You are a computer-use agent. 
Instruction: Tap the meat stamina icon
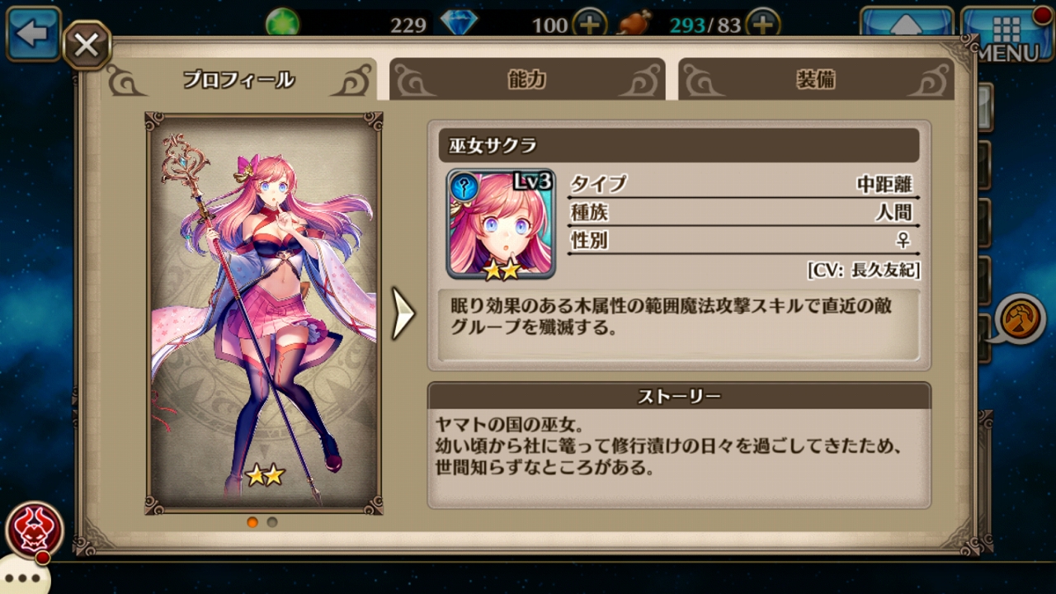[634, 23]
